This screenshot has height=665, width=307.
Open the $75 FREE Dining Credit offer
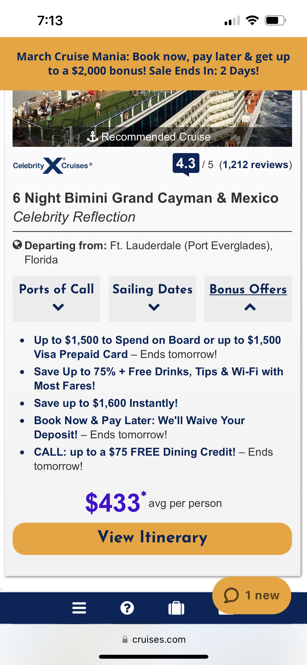135,452
